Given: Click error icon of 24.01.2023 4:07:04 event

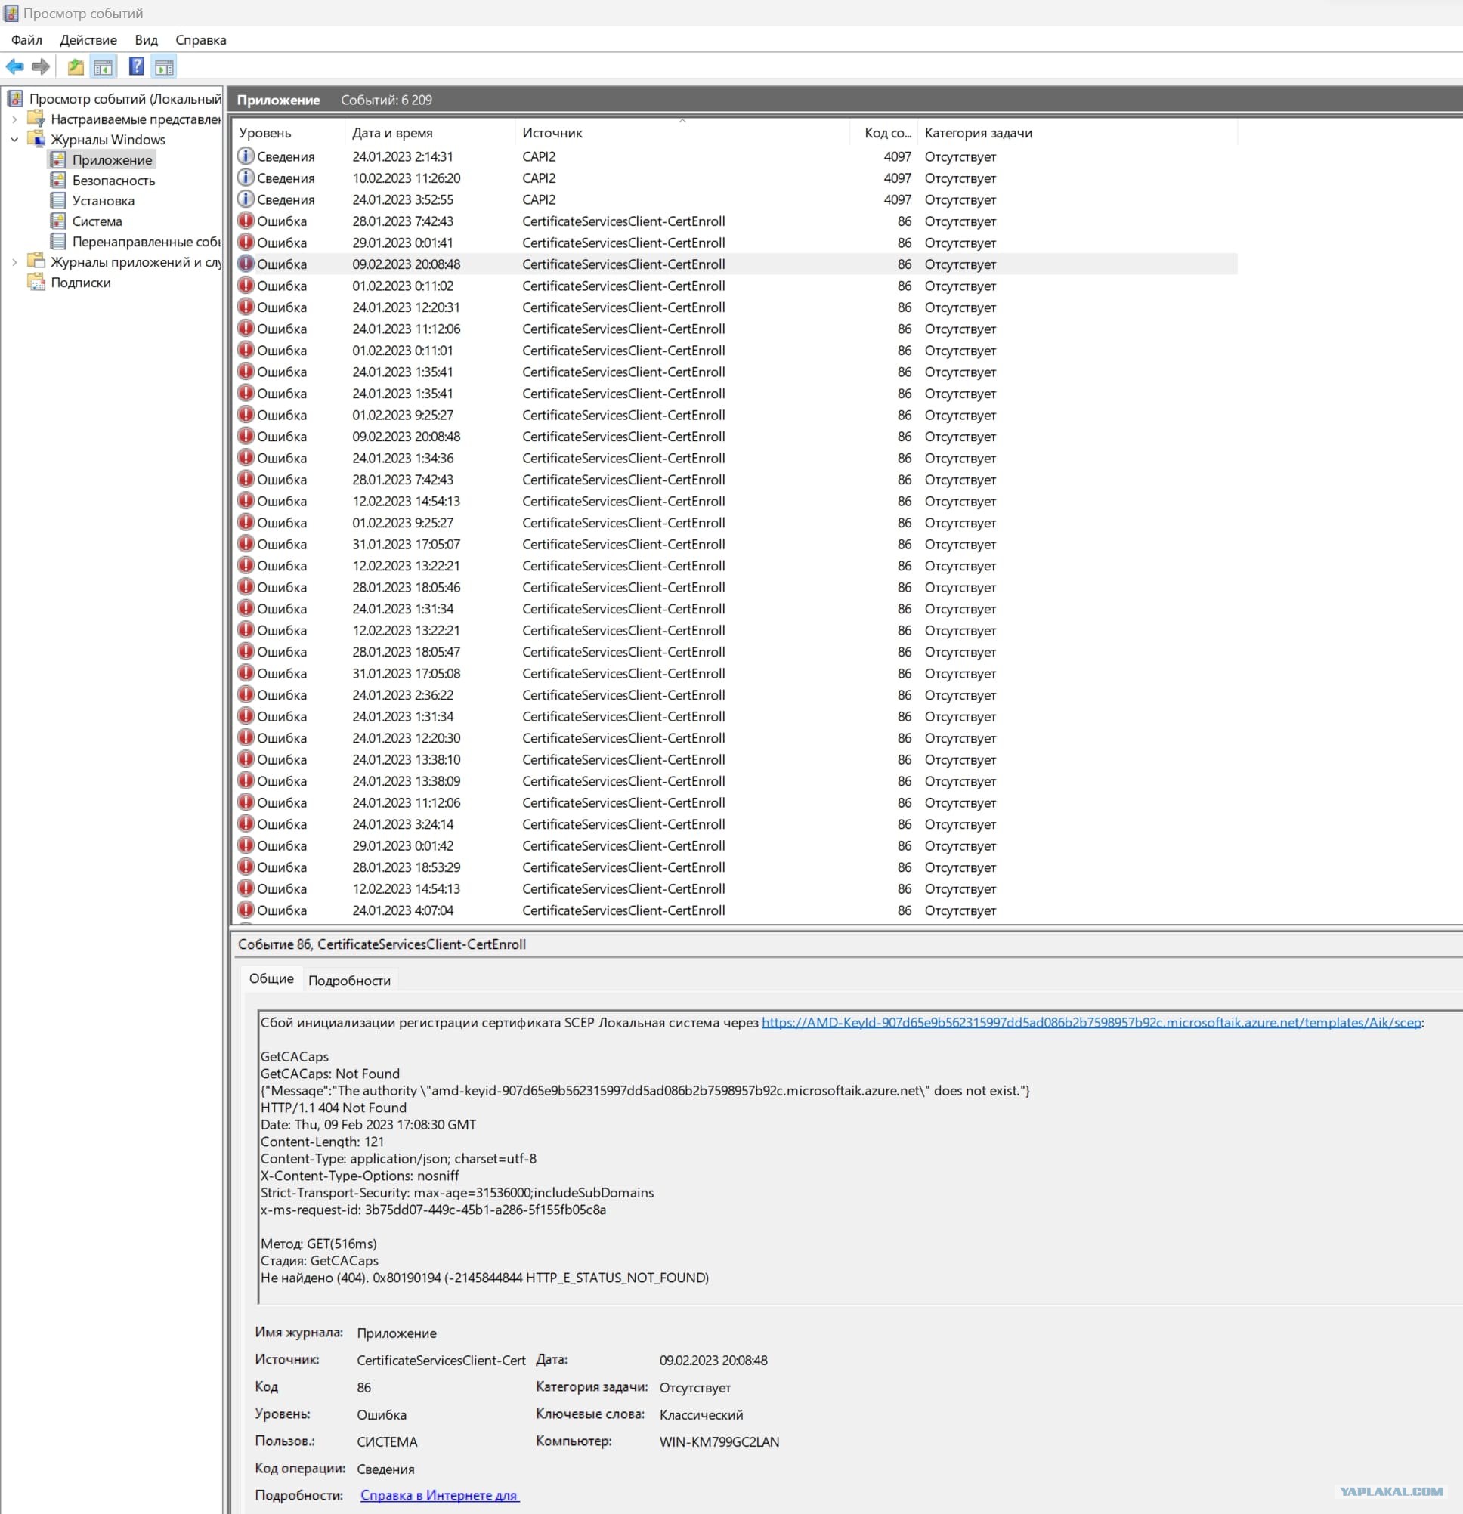Looking at the screenshot, I should (x=246, y=910).
